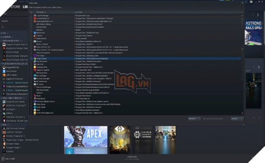Select the Language Setup icon
265x163 pixels.
[35, 67]
